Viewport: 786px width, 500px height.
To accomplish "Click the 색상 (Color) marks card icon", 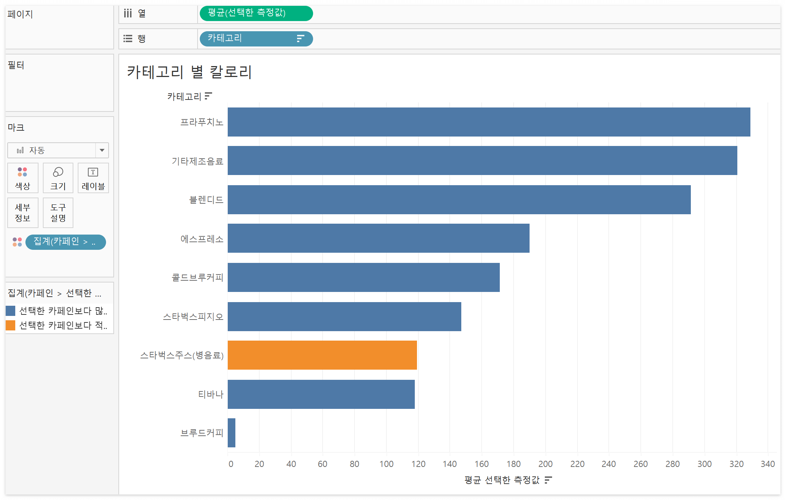I will [x=23, y=172].
